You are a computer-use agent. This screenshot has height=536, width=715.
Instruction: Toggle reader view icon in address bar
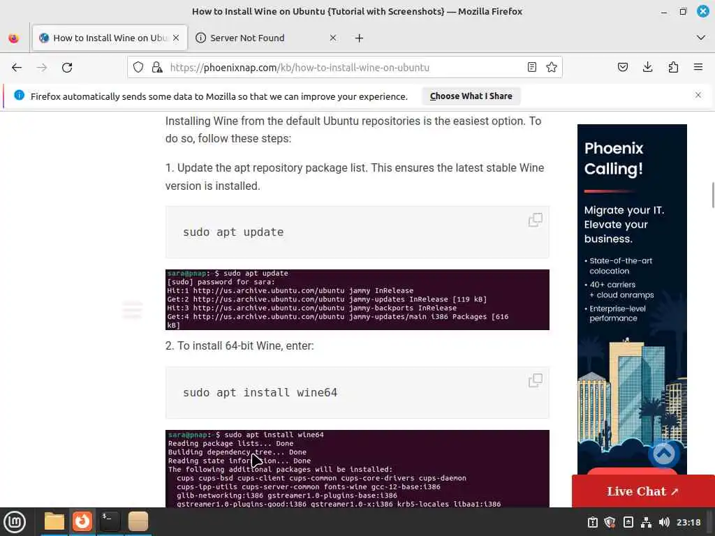coord(531,68)
